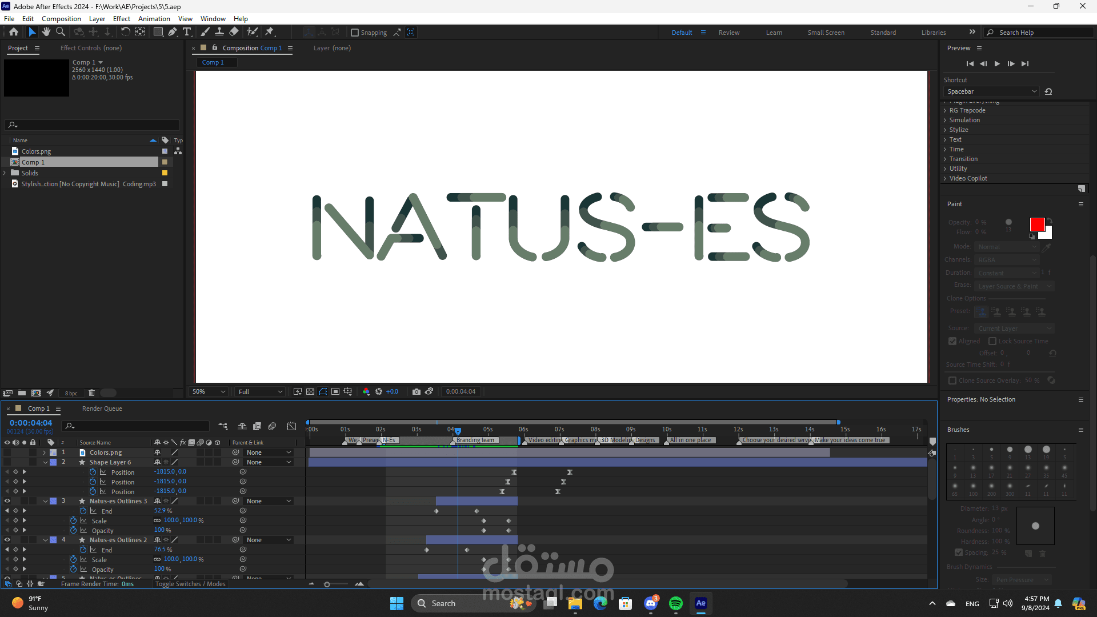Switch to the Render Queue tab
Image resolution: width=1097 pixels, height=617 pixels.
coord(102,408)
